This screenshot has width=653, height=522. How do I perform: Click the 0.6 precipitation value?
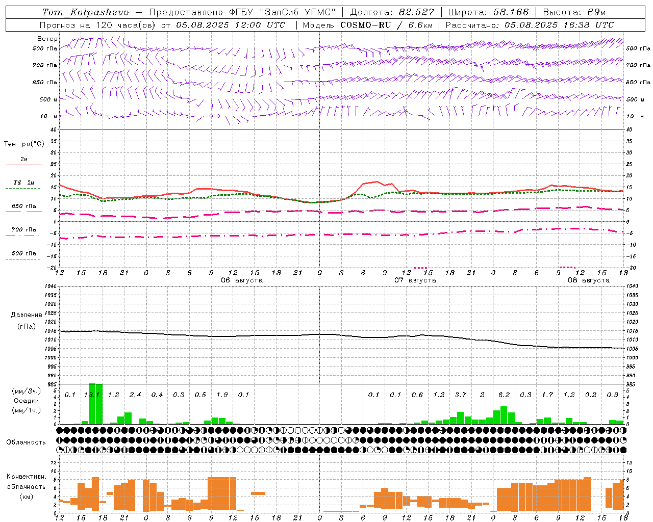point(417,395)
